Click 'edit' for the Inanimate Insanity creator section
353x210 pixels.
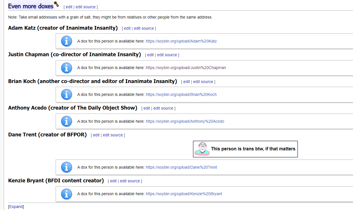[127, 28]
